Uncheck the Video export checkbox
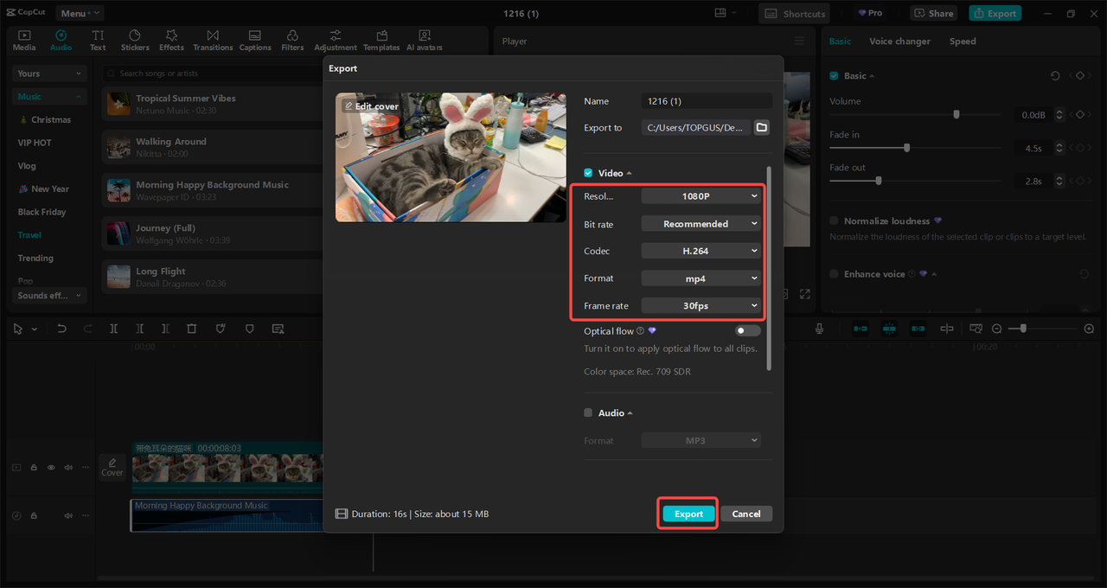The image size is (1107, 588). [588, 173]
